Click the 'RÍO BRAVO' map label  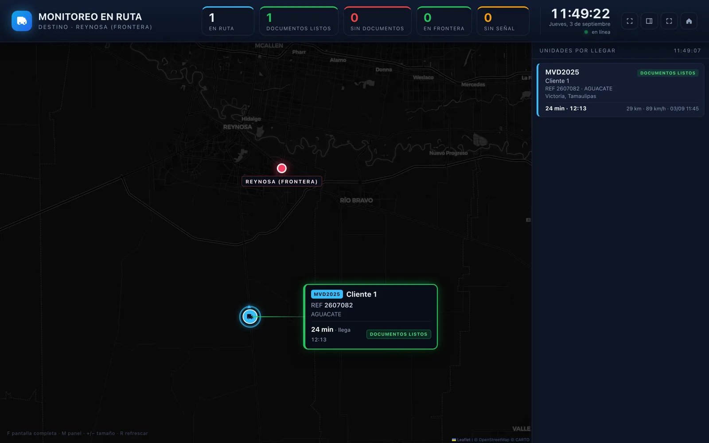coord(356,200)
